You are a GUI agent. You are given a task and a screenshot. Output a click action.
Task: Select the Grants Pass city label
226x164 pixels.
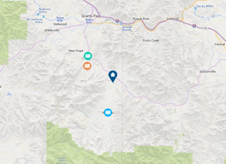(91, 16)
